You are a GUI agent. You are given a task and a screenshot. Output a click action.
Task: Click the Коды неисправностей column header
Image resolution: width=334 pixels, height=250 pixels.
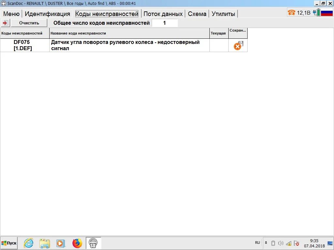pyautogui.click(x=25, y=33)
